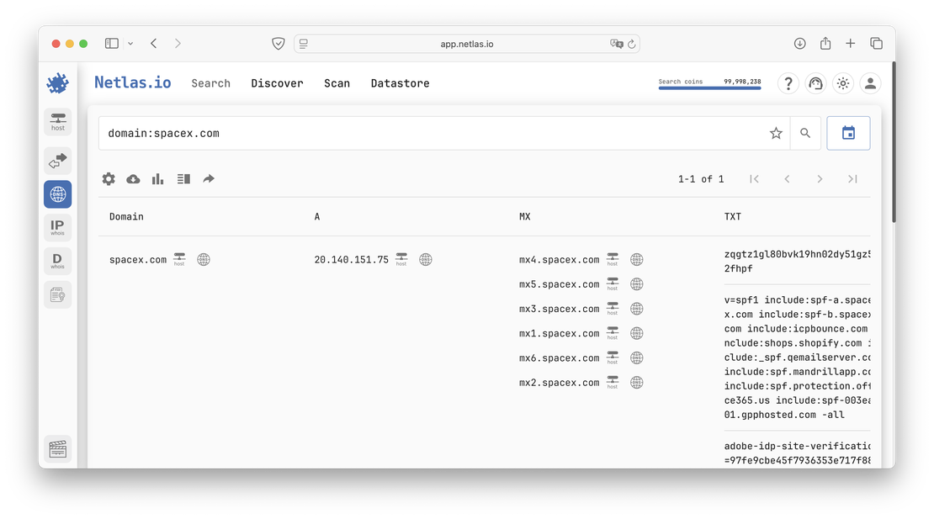The height and width of the screenshot is (519, 934).
Task: Open the Domain whois sidebar tool
Action: 57,260
